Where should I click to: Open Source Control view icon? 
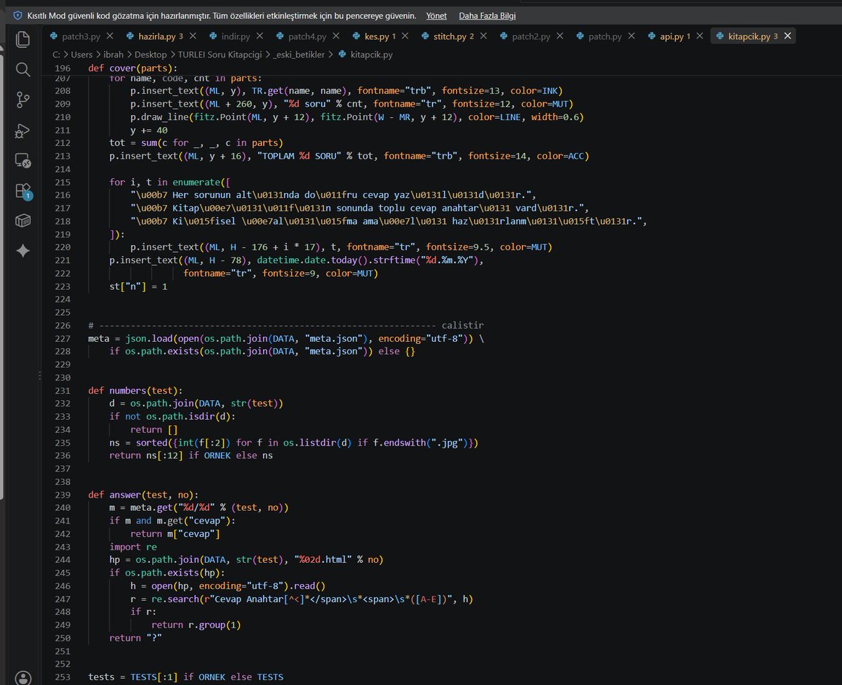coord(22,100)
